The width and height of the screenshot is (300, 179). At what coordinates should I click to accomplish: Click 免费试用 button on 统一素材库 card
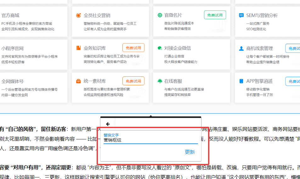[x=133, y=81]
